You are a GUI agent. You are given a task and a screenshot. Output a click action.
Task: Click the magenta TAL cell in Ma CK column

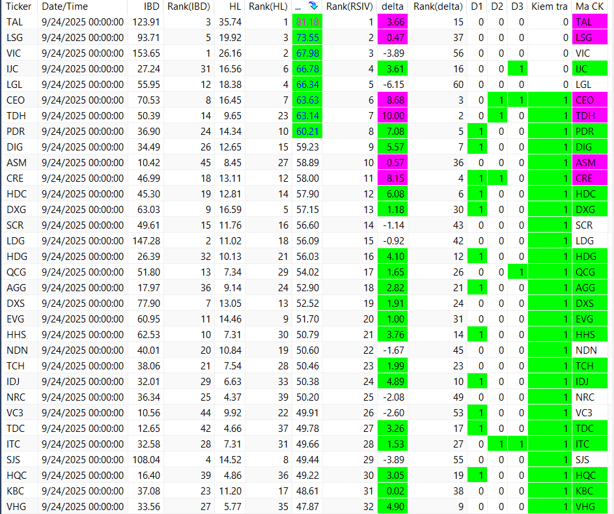tap(590, 22)
